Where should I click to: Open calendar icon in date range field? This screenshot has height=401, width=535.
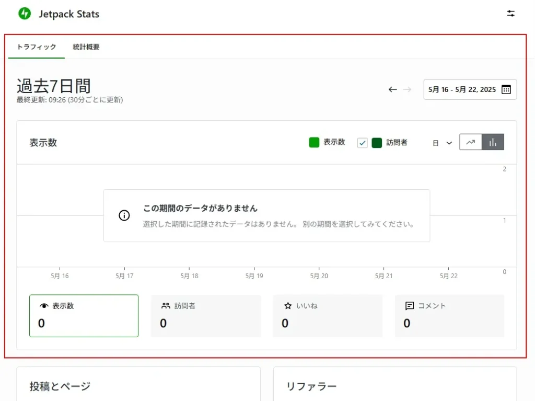point(506,89)
